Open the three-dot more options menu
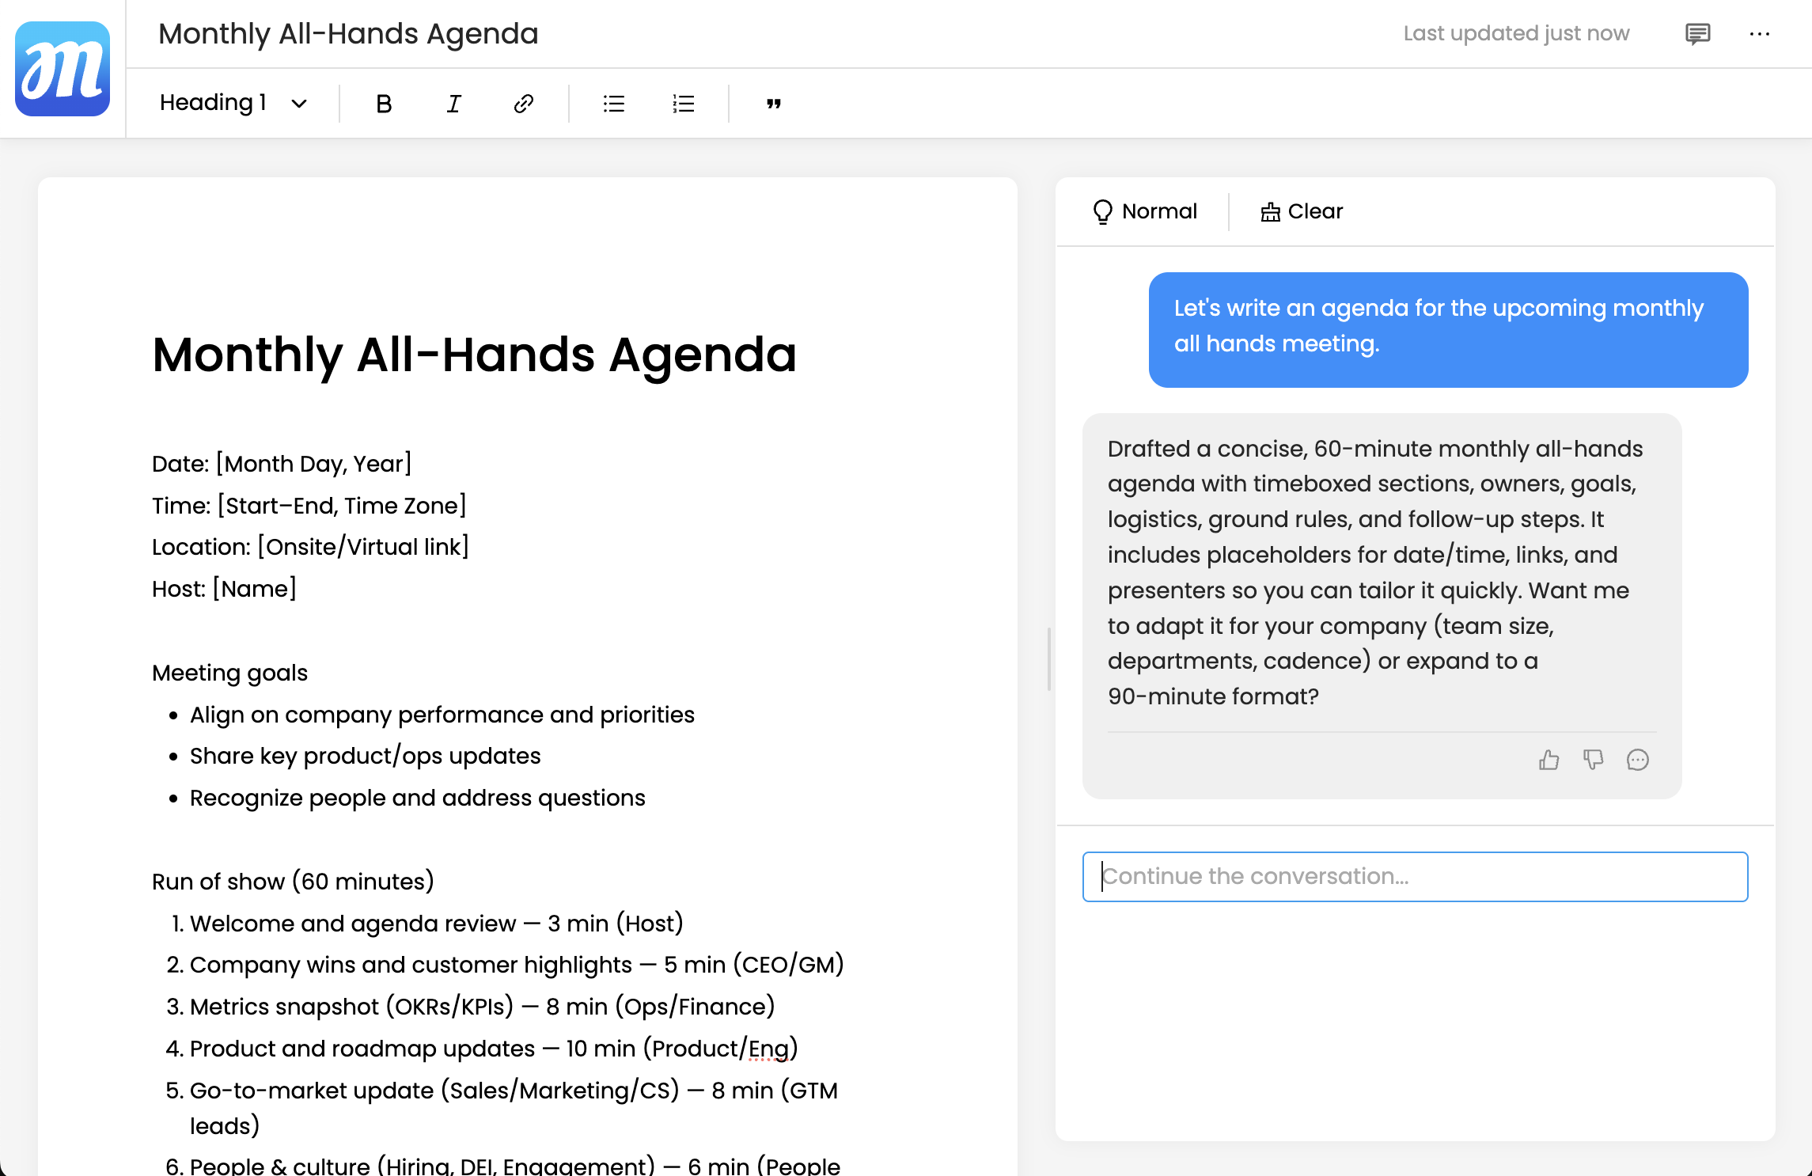Viewport: 1812px width, 1176px height. (x=1759, y=34)
